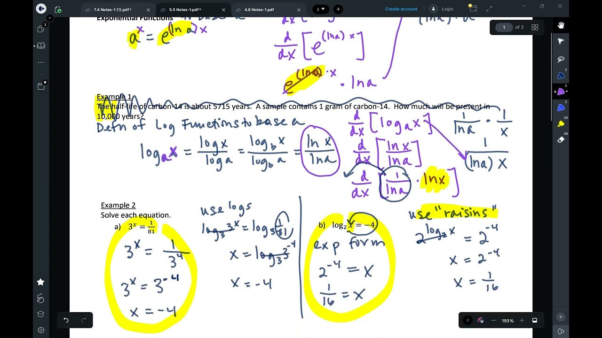Undo the last annotation

point(66,320)
